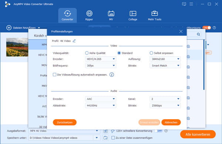Click the Abbrechen button
This screenshot has width=222, height=144.
(x=171, y=122)
